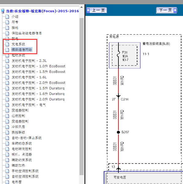Click page icon beside 辅助加热
This screenshot has width=183, height=184.
(7, 166)
